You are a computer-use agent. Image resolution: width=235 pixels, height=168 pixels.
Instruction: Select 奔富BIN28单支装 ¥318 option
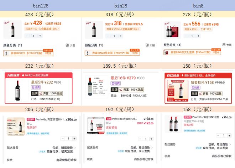pos(112,53)
